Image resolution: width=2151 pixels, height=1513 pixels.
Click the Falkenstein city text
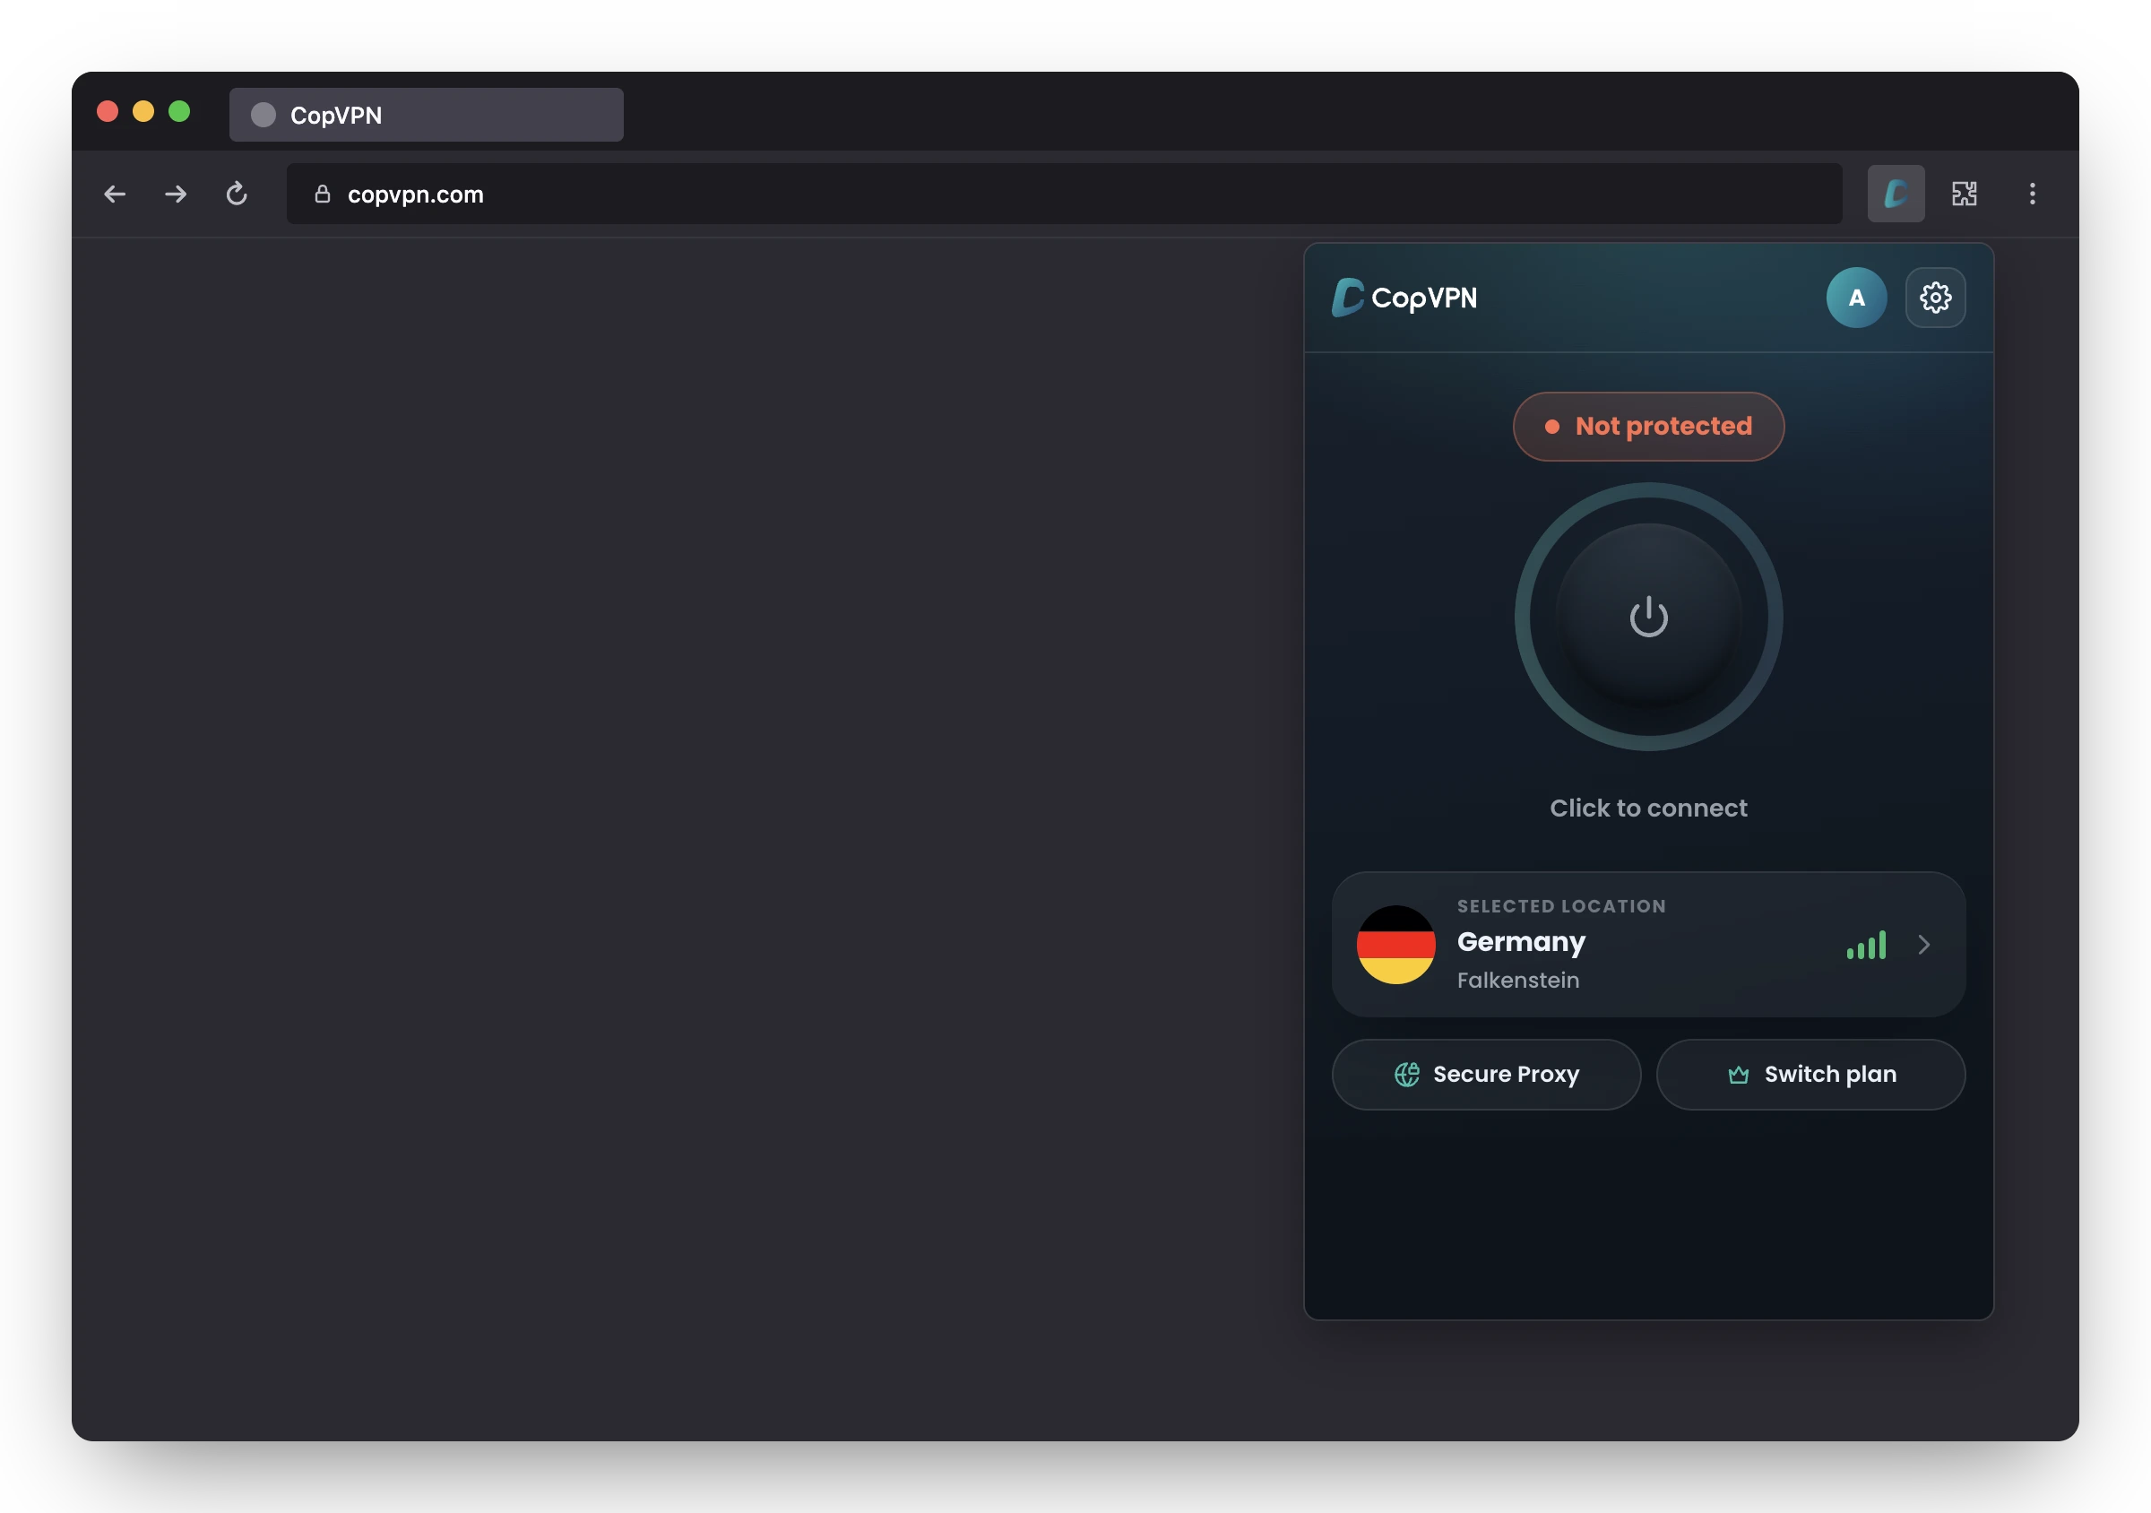click(x=1517, y=980)
